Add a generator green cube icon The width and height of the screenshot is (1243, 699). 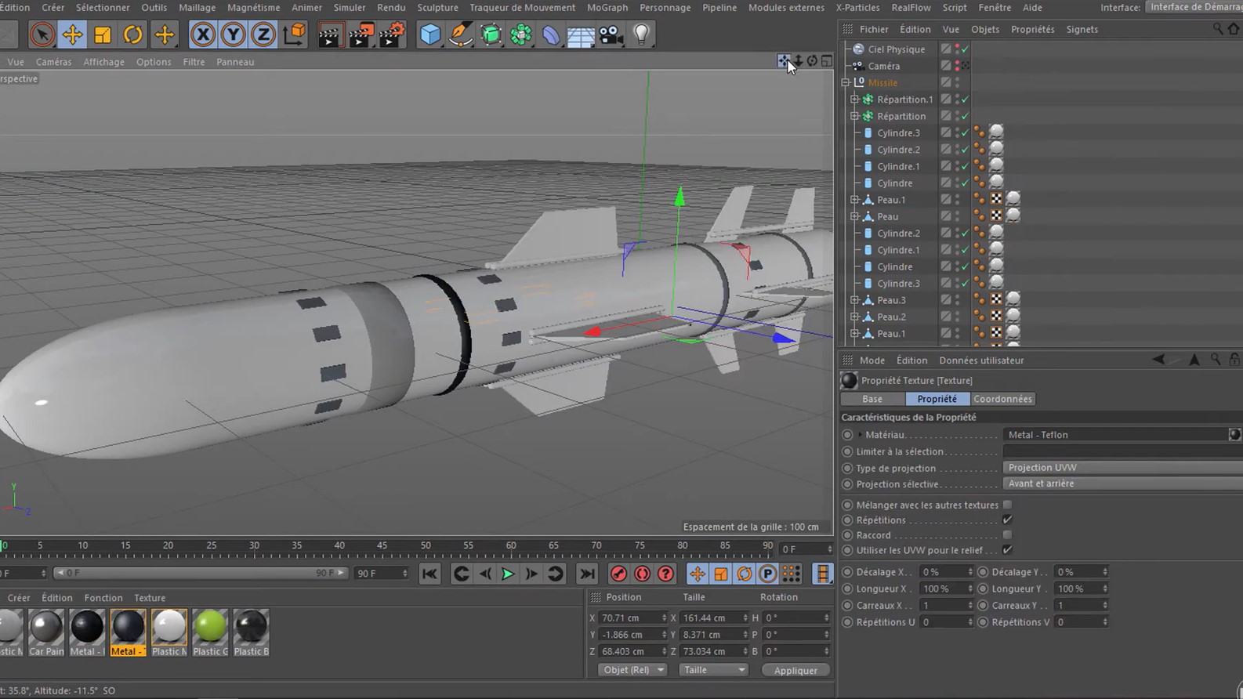(491, 34)
